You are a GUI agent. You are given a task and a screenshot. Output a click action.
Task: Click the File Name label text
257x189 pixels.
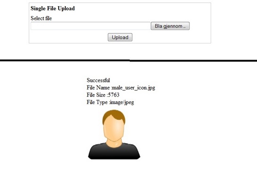pos(98,87)
